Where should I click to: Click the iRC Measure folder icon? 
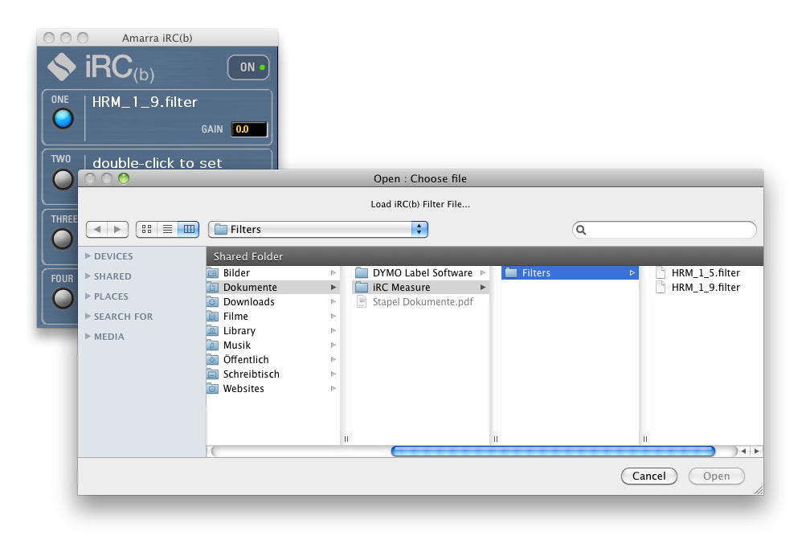(362, 288)
